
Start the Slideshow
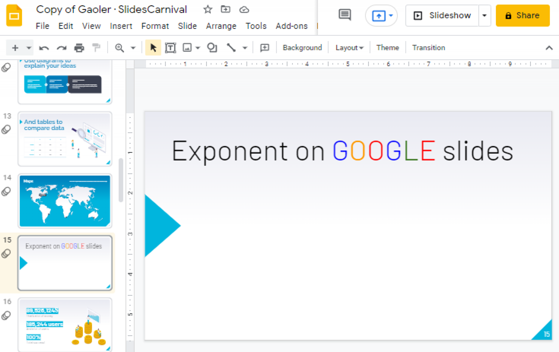tap(442, 16)
